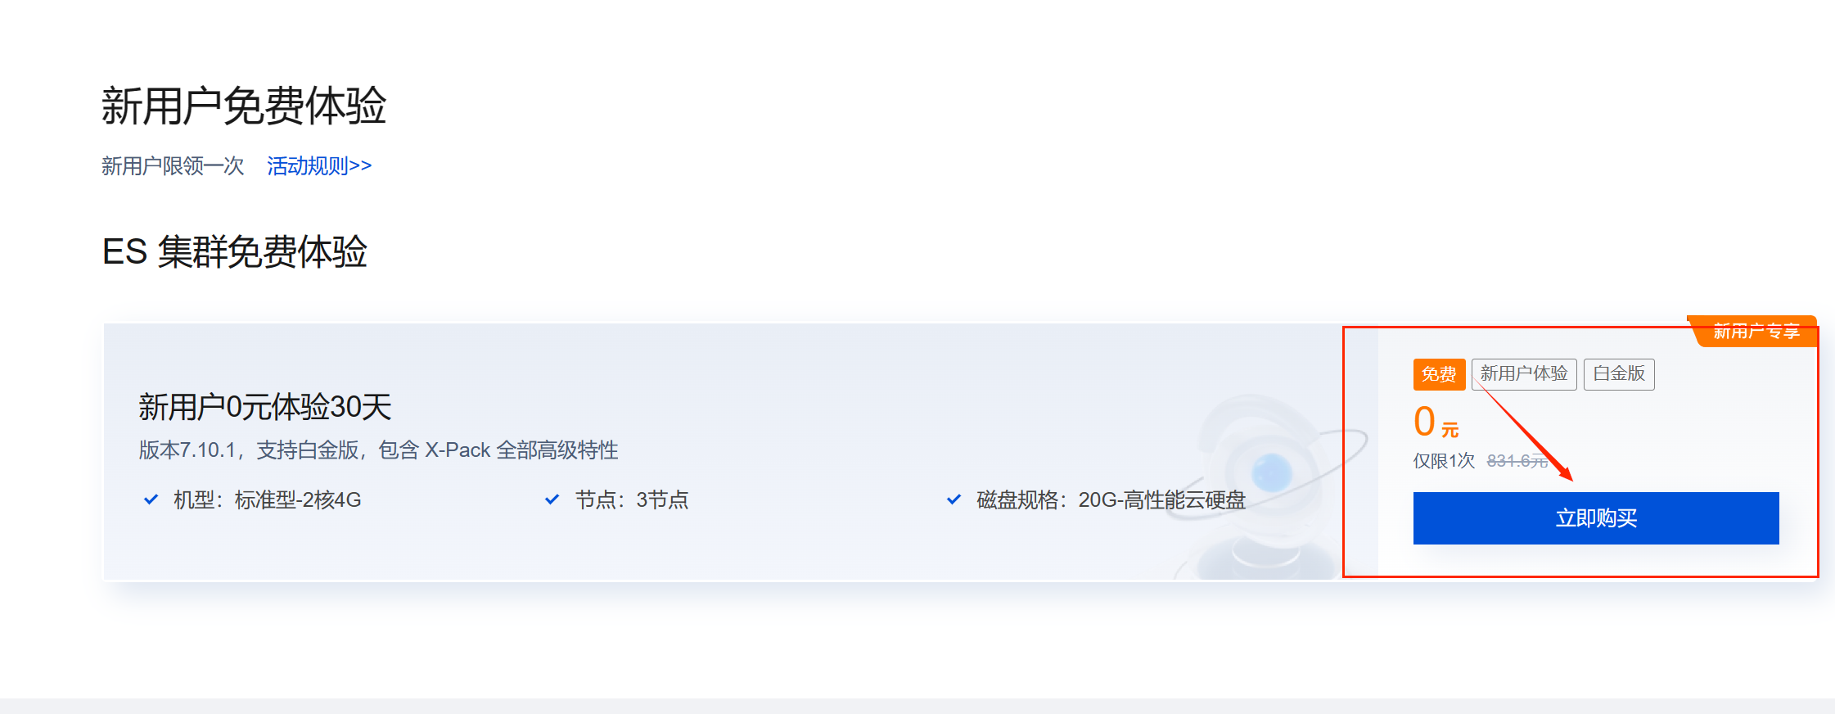
Task: Select the 新用户体验 tag
Action: pyautogui.click(x=1524, y=374)
